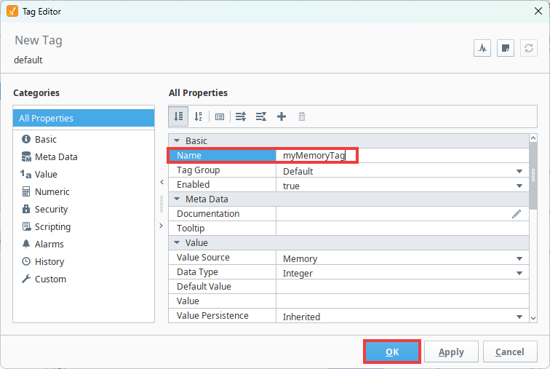Click the Tag Editor app icon
Viewport: 550px width, 369px height.
click(12, 11)
